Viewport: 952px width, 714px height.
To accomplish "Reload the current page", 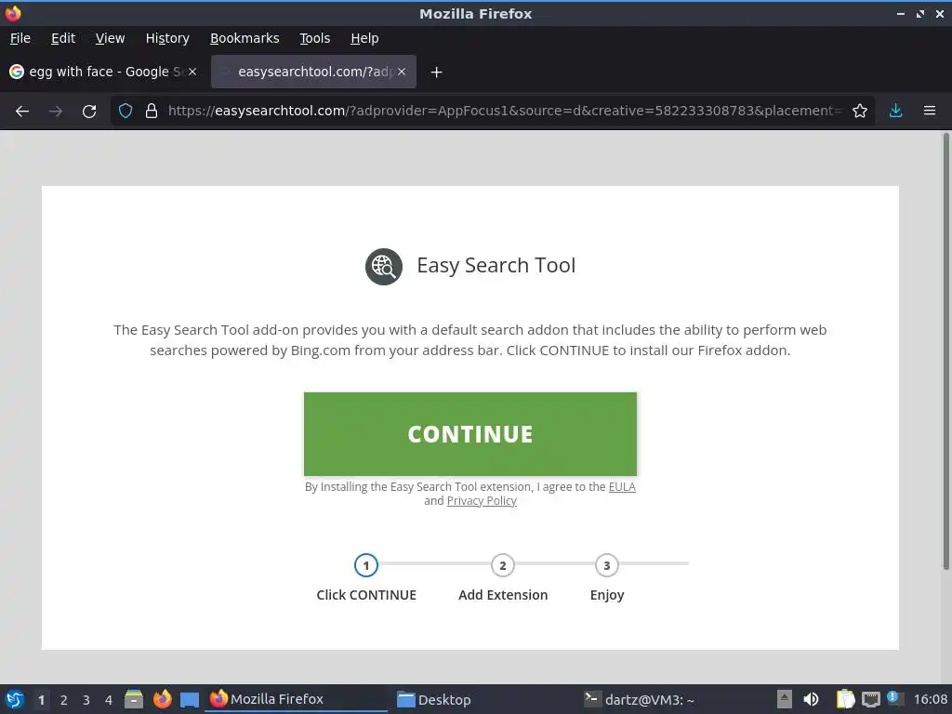I will [89, 112].
